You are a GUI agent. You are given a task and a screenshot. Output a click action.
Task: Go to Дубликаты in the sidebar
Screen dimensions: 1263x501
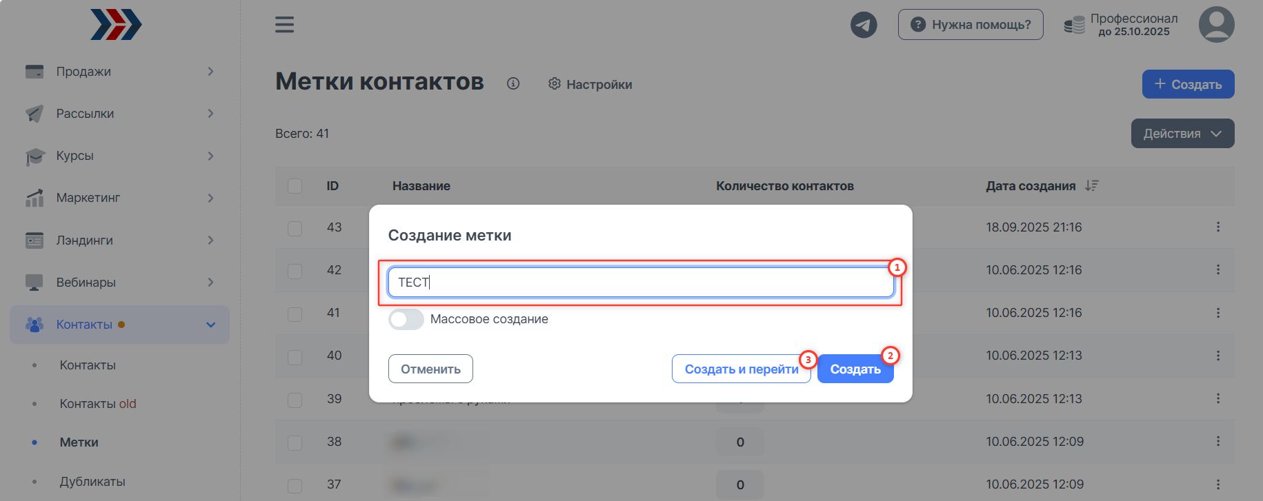(92, 481)
